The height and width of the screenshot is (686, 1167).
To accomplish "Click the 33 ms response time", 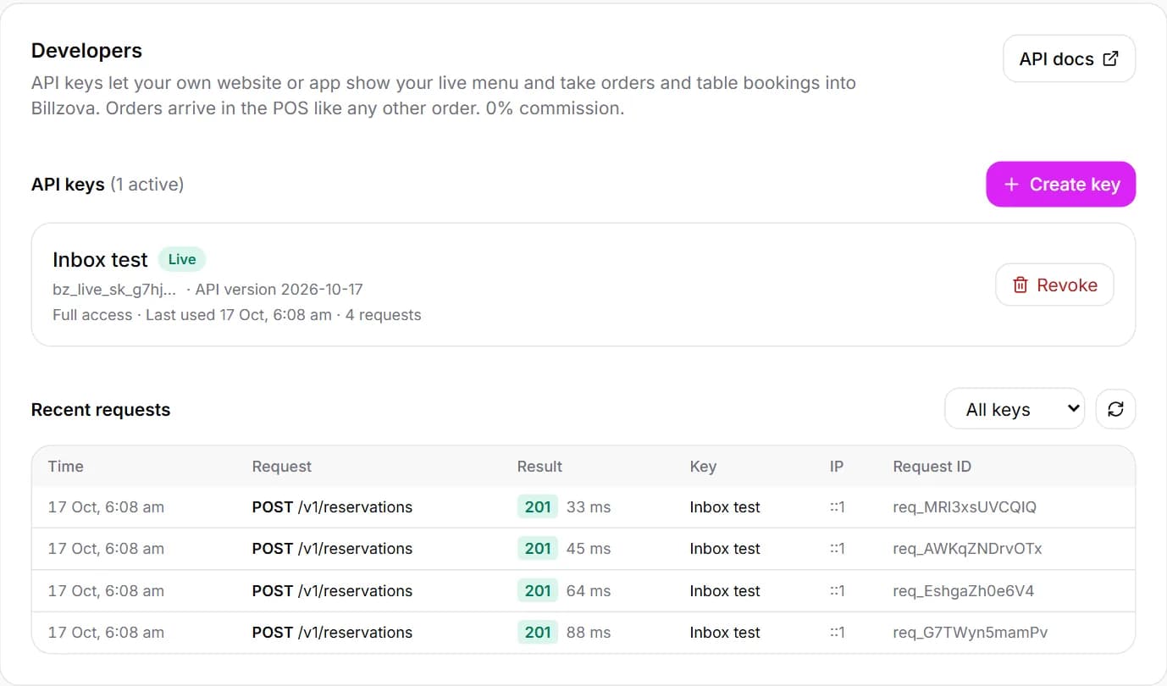I will [589, 507].
